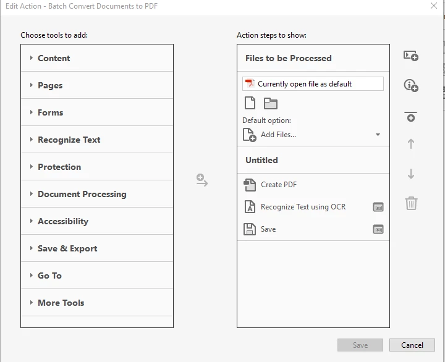Viewport: 445px width, 362px height.
Task: Move selected step up with arrow
Action: [x=410, y=144]
